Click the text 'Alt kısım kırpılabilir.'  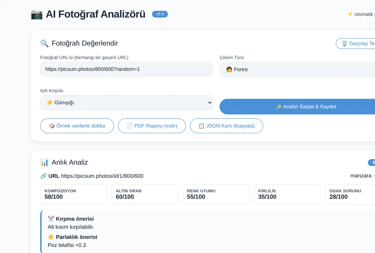pos(71,227)
